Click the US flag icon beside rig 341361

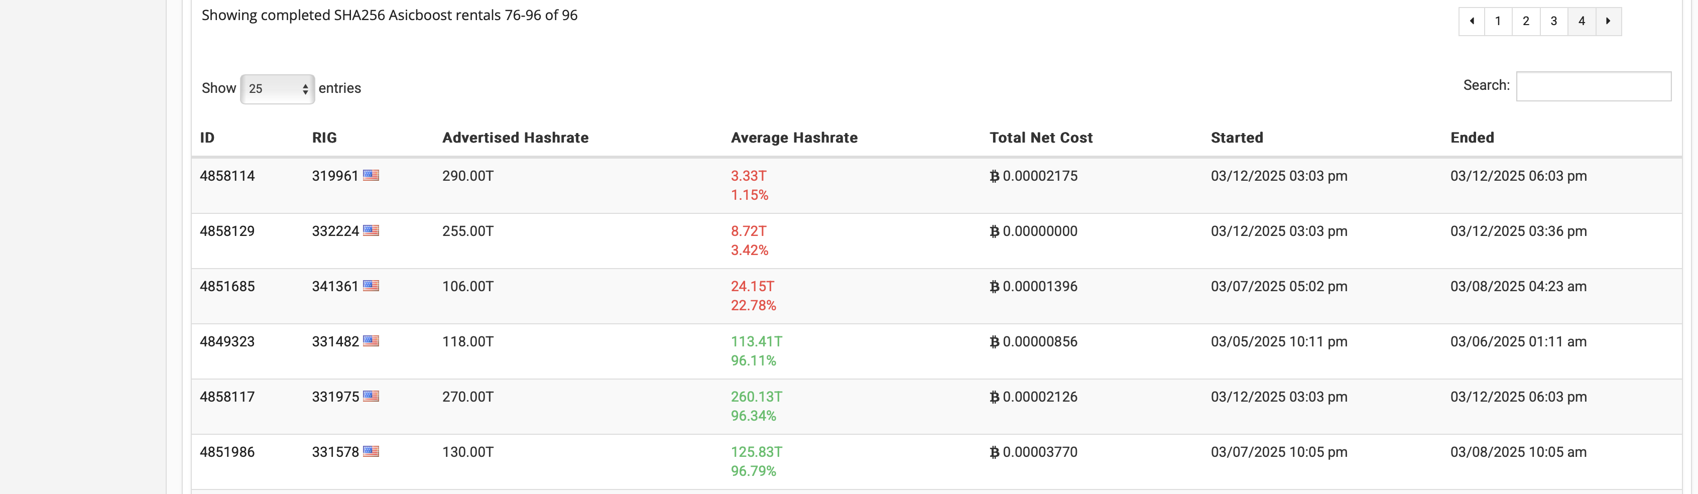(x=371, y=286)
